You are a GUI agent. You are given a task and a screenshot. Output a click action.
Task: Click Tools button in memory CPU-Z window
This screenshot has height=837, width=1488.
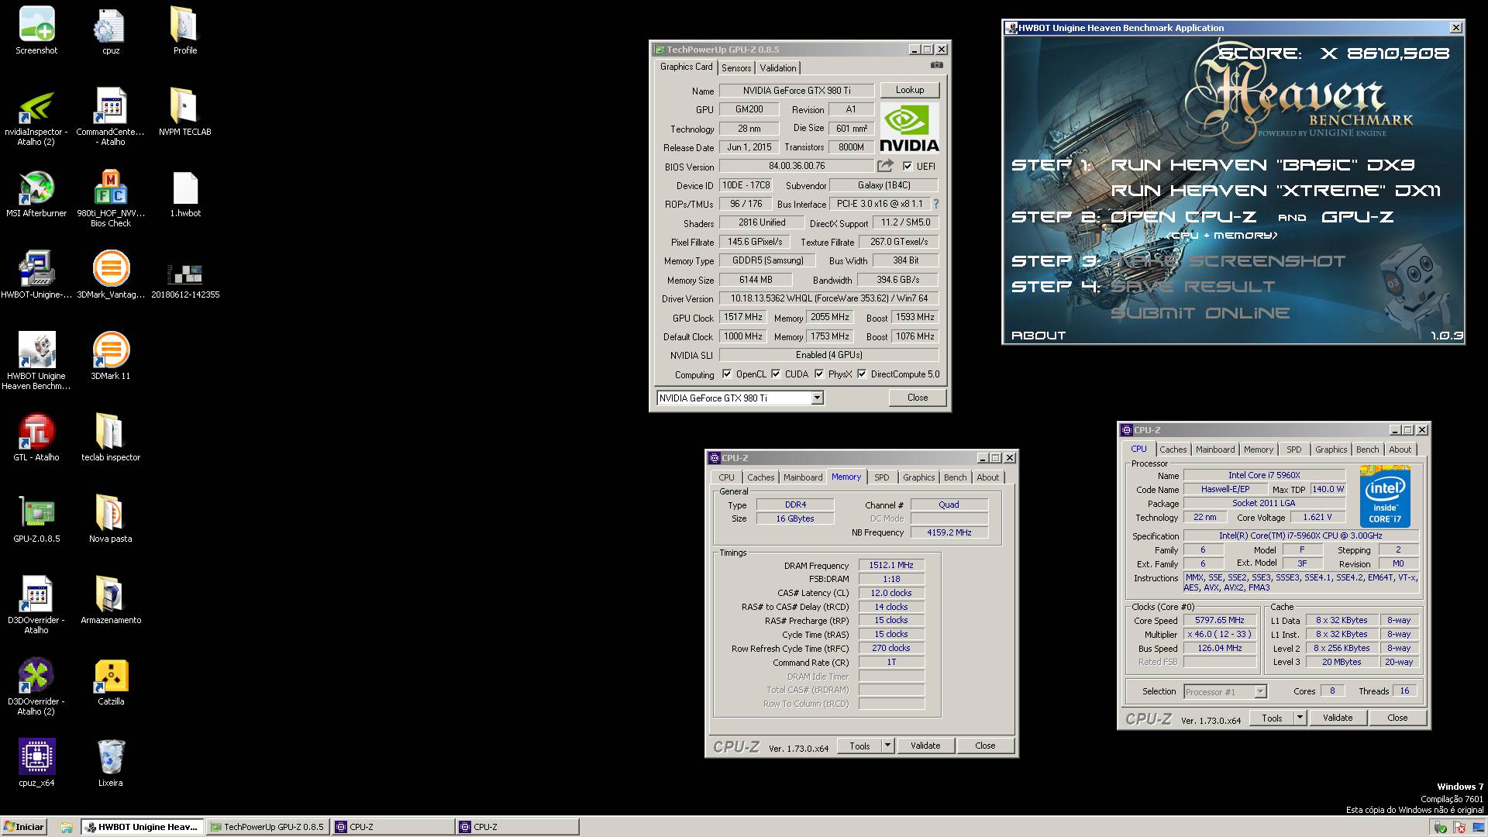click(859, 746)
